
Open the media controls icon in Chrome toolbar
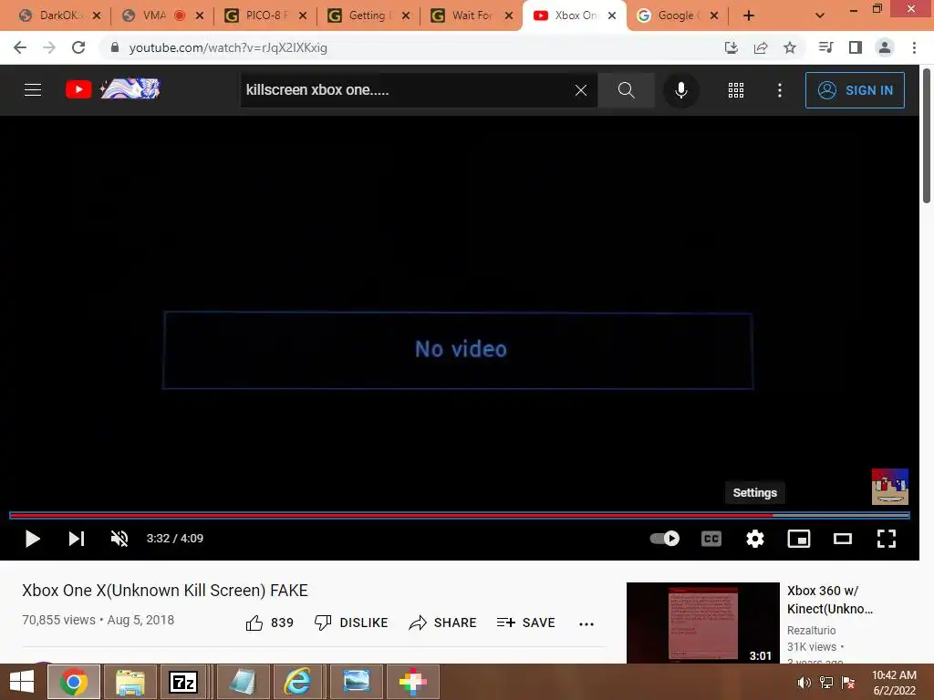(825, 47)
